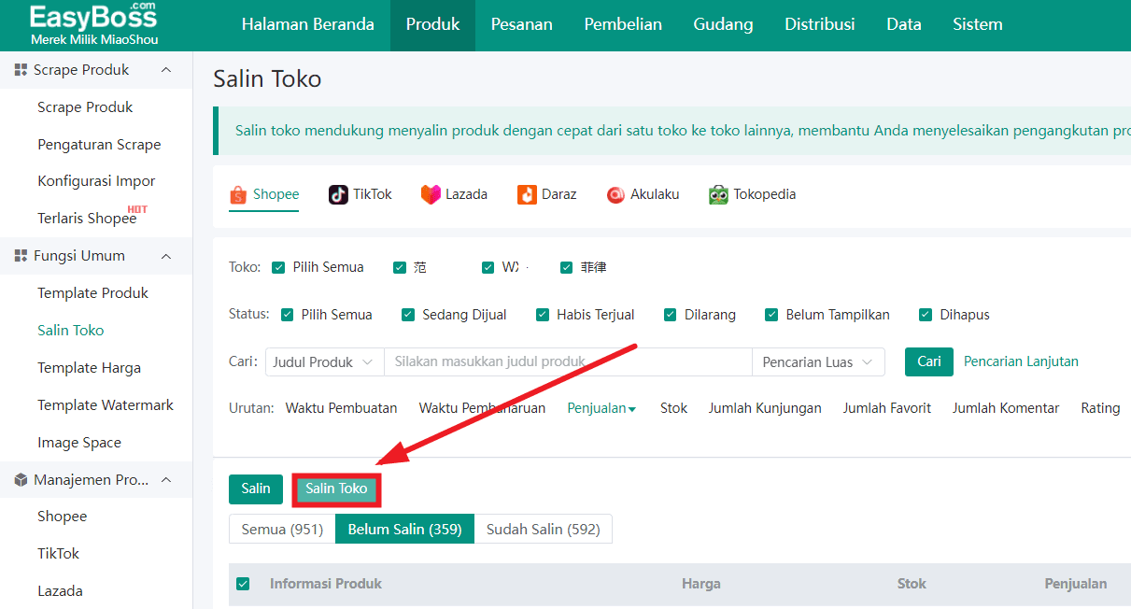The width and height of the screenshot is (1131, 609).
Task: Open the Distribusi top menu
Action: coord(819,24)
